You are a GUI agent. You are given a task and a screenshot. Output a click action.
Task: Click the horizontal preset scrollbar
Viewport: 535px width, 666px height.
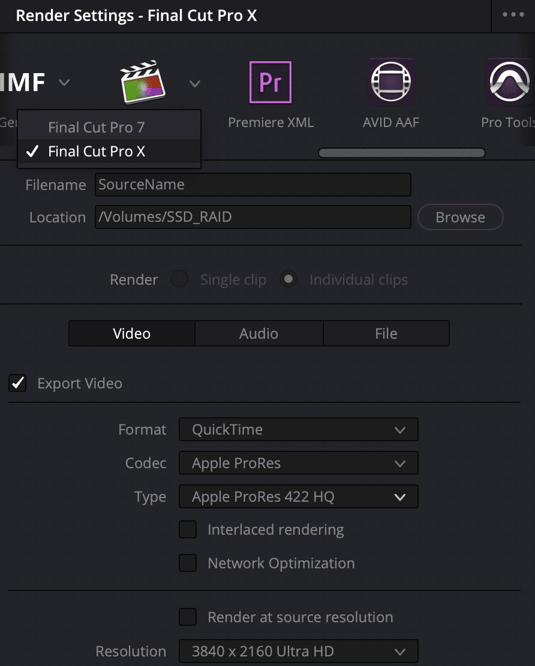tap(401, 153)
